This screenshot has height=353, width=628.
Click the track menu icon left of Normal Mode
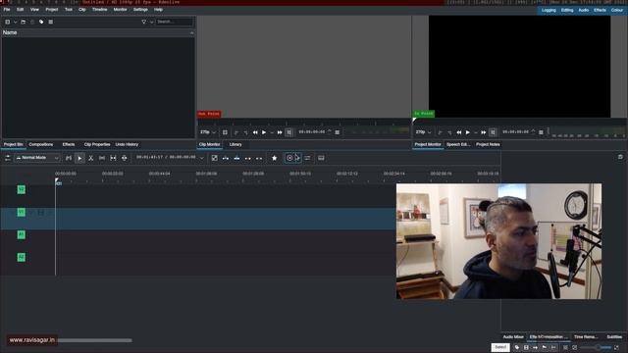7,158
